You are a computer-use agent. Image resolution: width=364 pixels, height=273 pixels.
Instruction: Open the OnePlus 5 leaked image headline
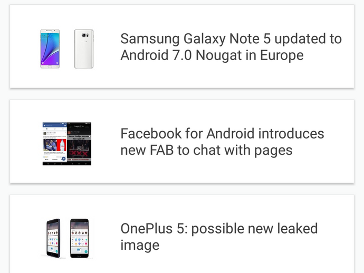point(219,237)
